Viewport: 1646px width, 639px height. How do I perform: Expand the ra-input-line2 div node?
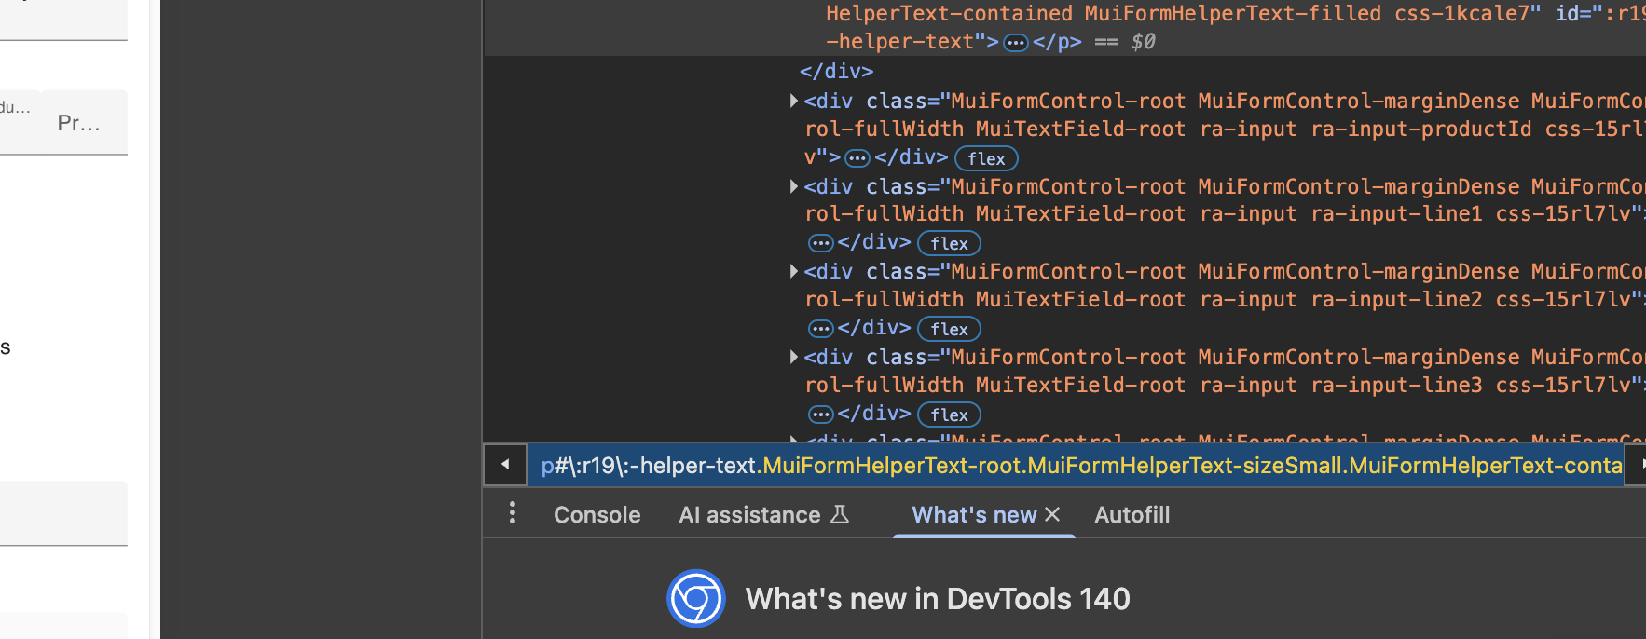[x=793, y=271]
